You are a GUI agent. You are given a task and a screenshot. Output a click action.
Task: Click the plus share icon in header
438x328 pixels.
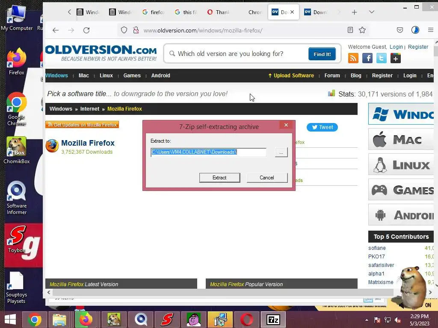pyautogui.click(x=396, y=58)
